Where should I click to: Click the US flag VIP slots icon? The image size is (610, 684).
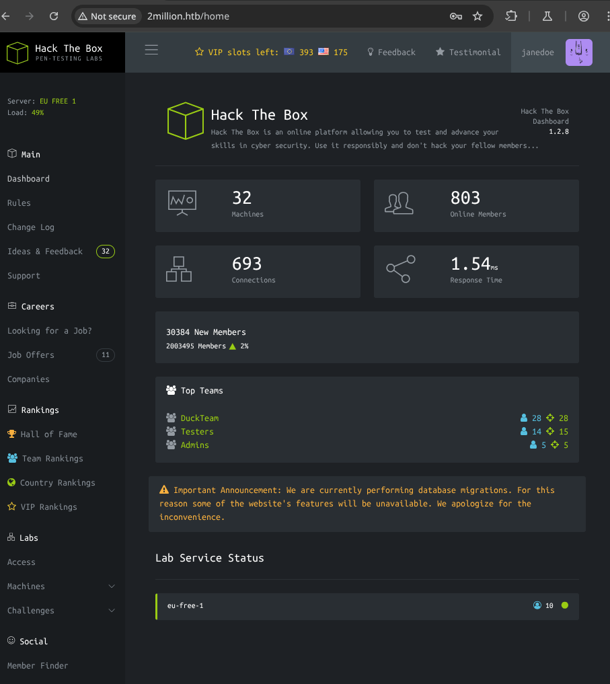pos(323,52)
